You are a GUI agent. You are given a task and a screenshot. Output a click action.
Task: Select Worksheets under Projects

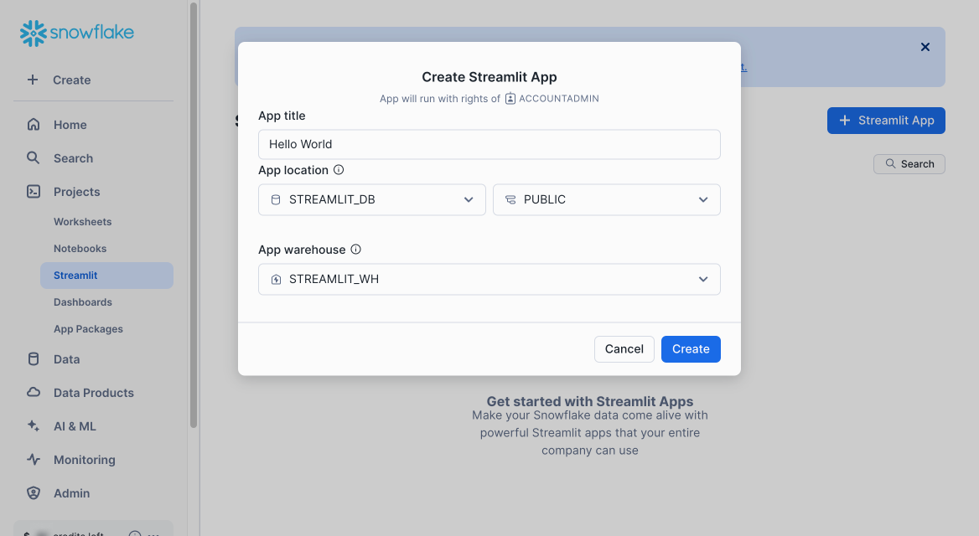tap(82, 221)
